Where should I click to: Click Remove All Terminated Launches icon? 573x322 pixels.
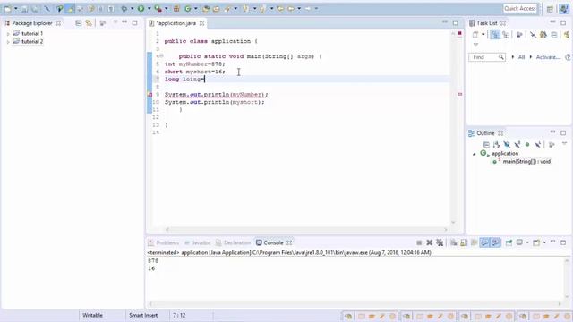point(440,242)
